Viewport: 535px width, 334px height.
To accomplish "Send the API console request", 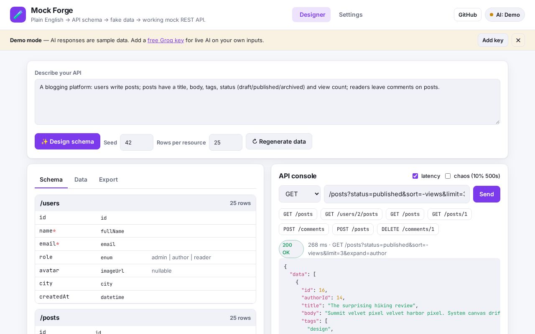I will click(x=487, y=194).
